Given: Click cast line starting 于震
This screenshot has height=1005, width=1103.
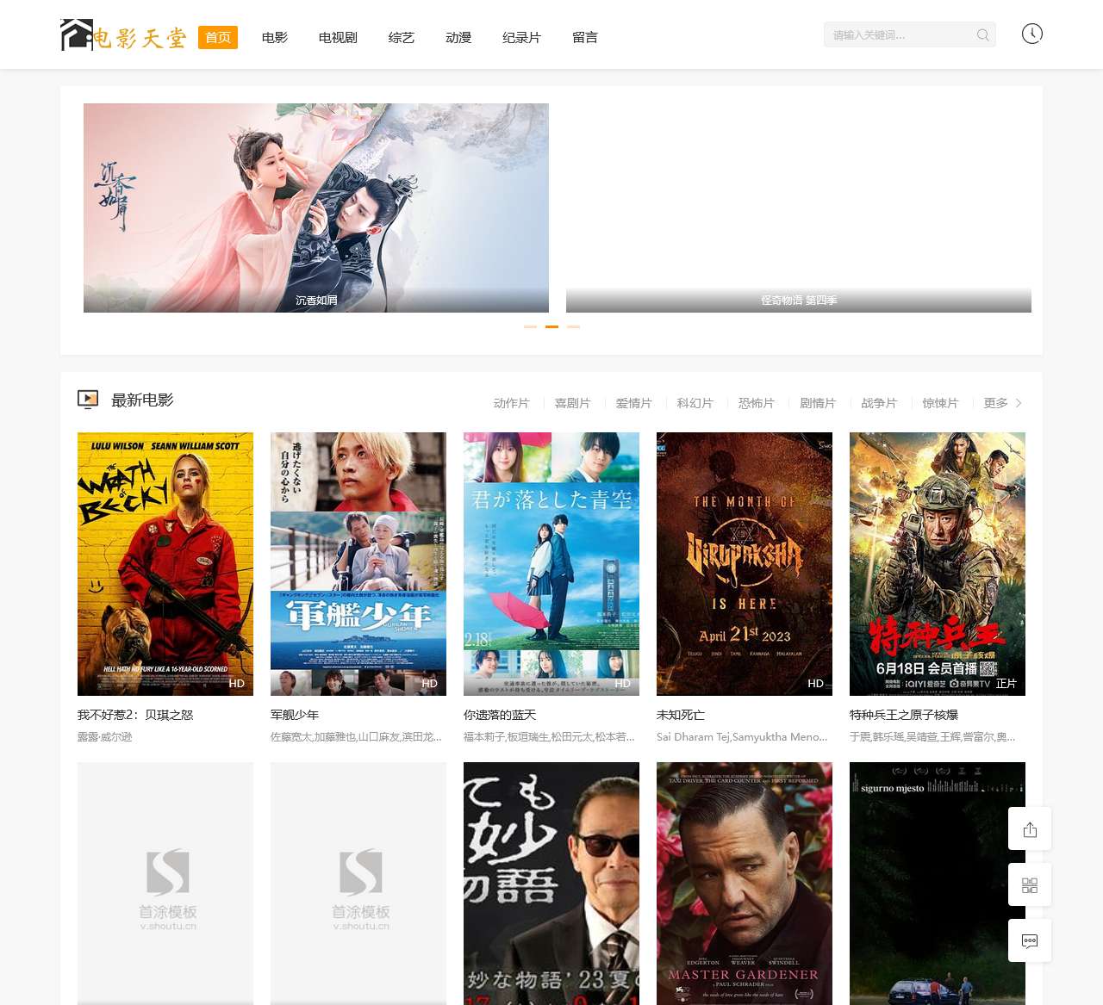Looking at the screenshot, I should [932, 737].
